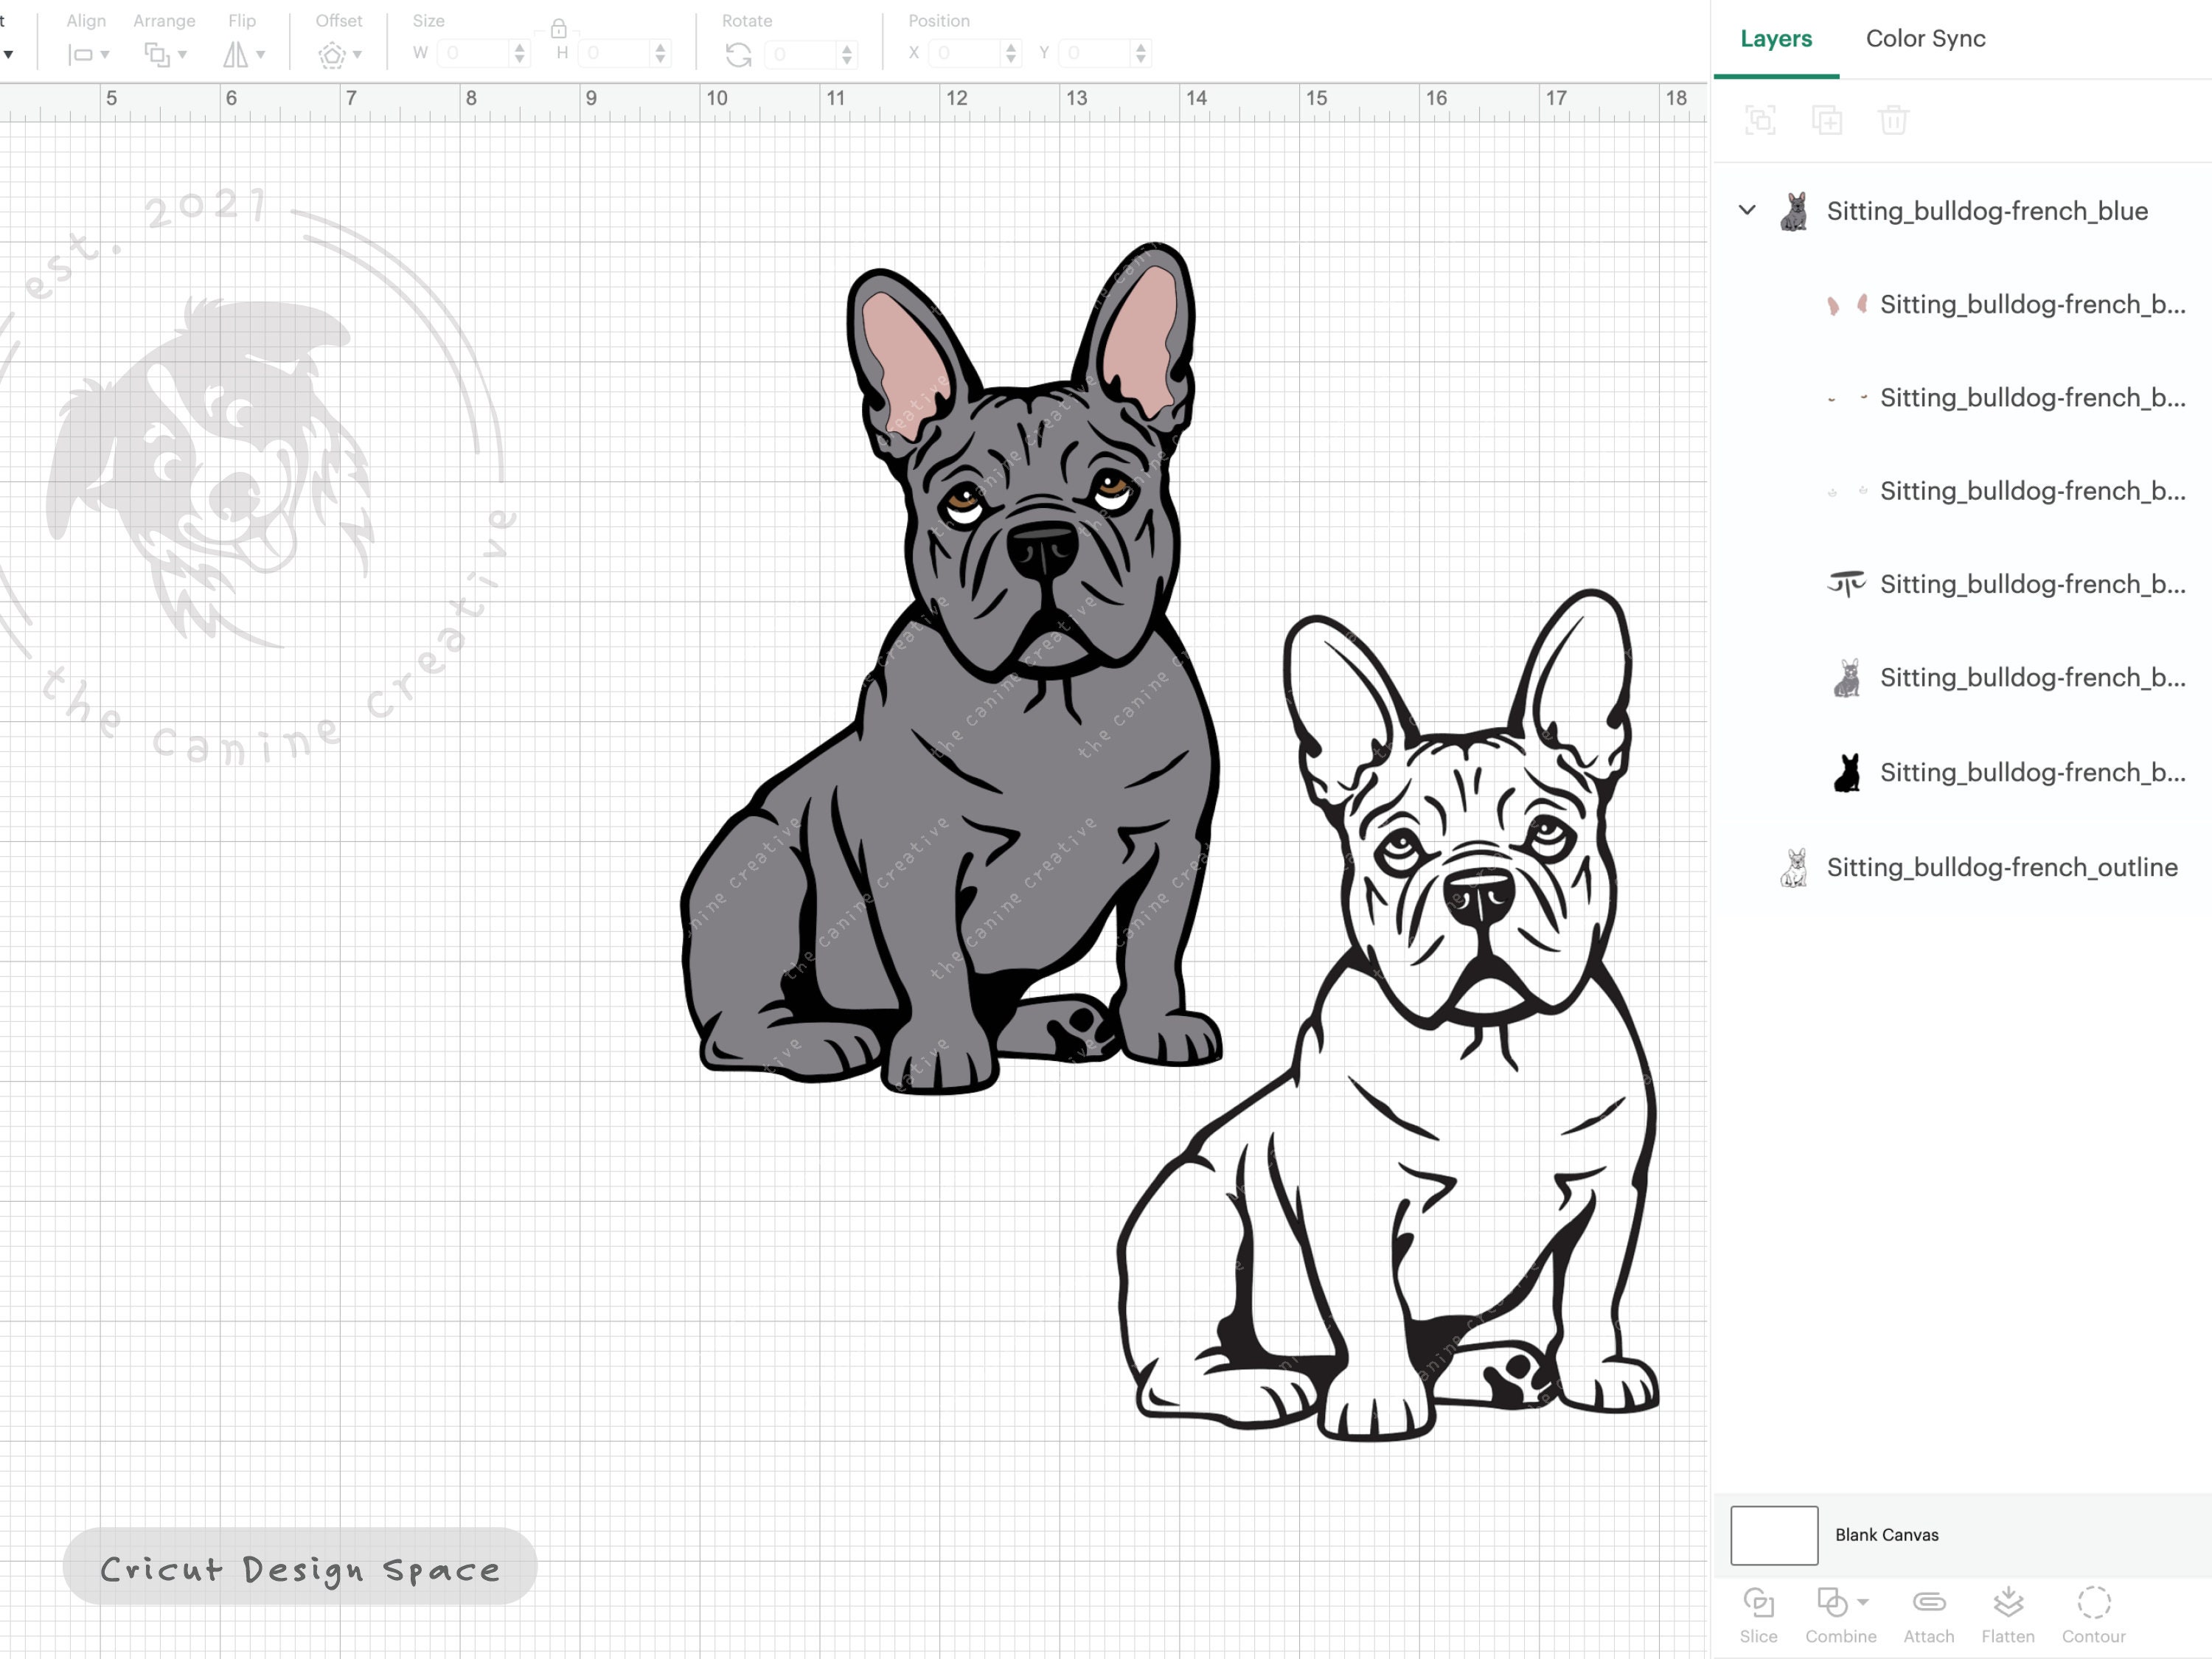2212x1659 pixels.
Task: Expand the Arrange dropdown
Action: pos(163,55)
